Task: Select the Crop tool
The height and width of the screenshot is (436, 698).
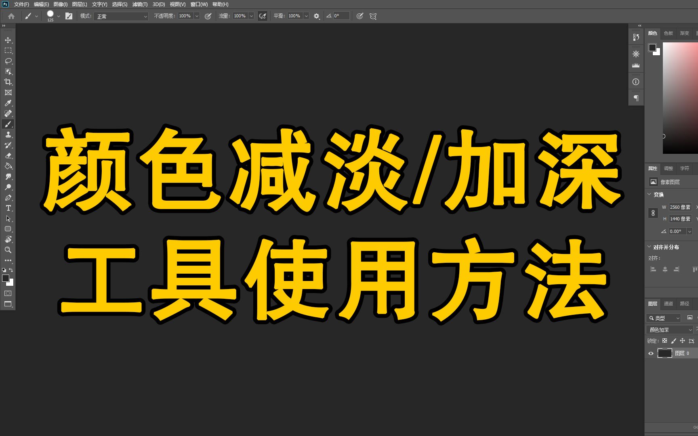Action: tap(8, 82)
